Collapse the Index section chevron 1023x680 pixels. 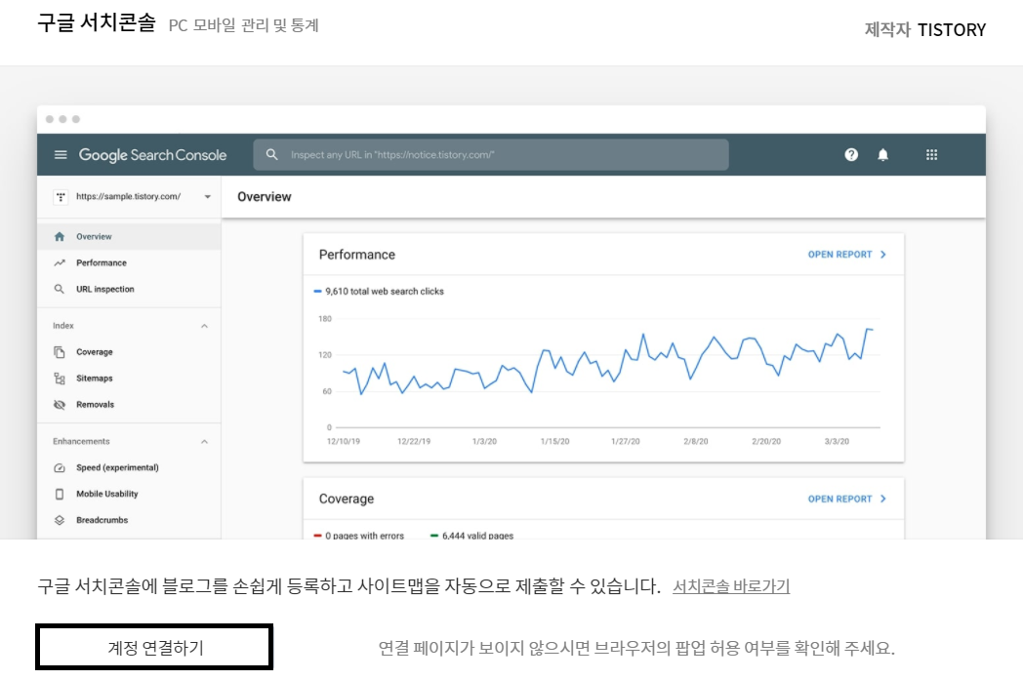(204, 326)
